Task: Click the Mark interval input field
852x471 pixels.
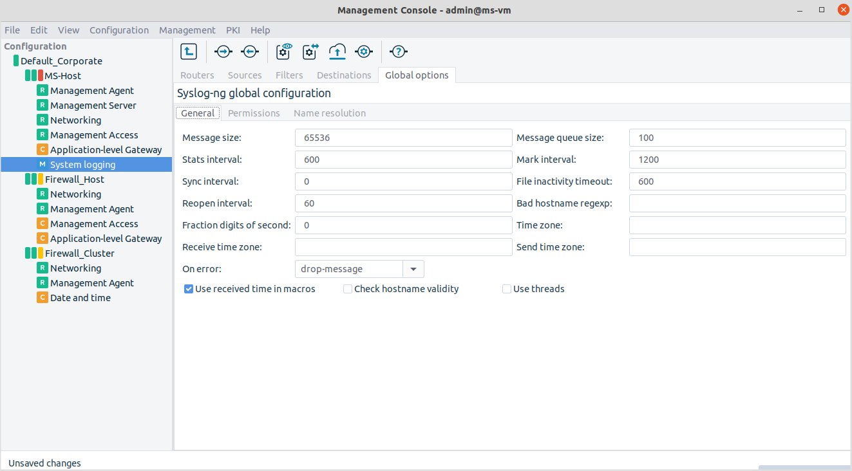Action: (x=737, y=160)
